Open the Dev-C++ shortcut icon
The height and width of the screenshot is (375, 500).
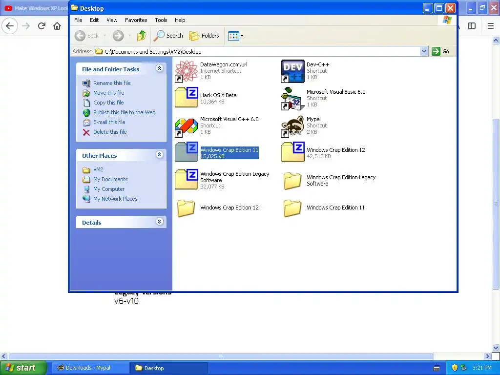tap(293, 71)
